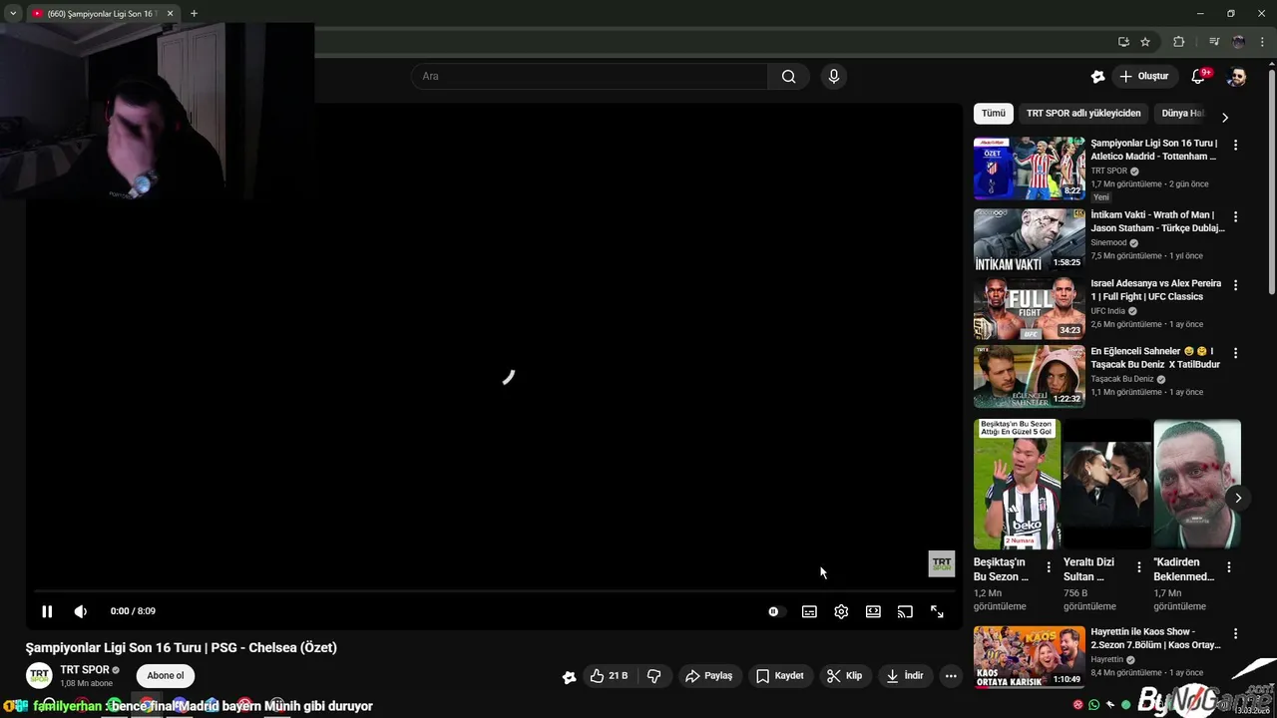Show more filter chips with right arrow
The height and width of the screenshot is (718, 1277).
tap(1225, 117)
